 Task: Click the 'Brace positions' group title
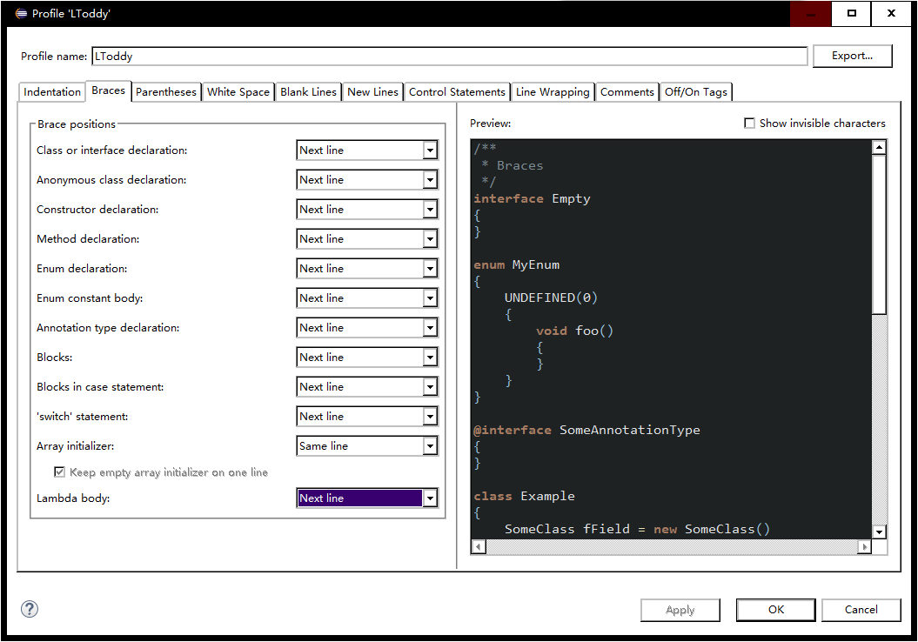coord(77,124)
